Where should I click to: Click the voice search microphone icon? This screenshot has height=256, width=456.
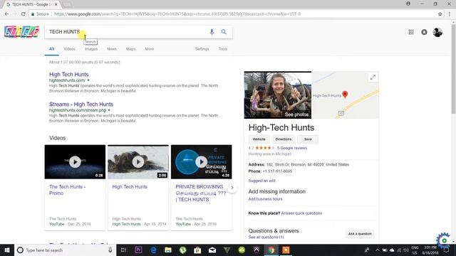(x=212, y=31)
